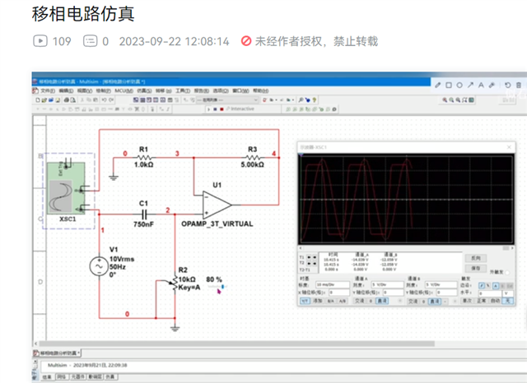Select channel B 直流 (DC) coupling

pyautogui.click(x=435, y=301)
